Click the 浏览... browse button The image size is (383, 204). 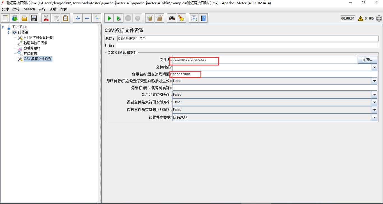coord(367,60)
